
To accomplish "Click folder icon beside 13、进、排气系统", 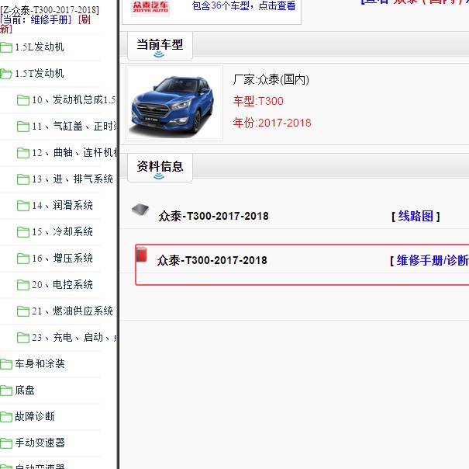I will pos(23,179).
